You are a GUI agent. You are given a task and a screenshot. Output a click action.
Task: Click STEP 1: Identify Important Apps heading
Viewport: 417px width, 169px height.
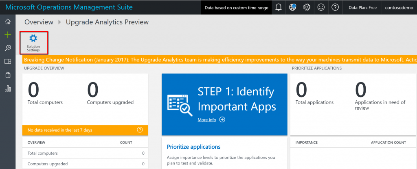[237, 99]
